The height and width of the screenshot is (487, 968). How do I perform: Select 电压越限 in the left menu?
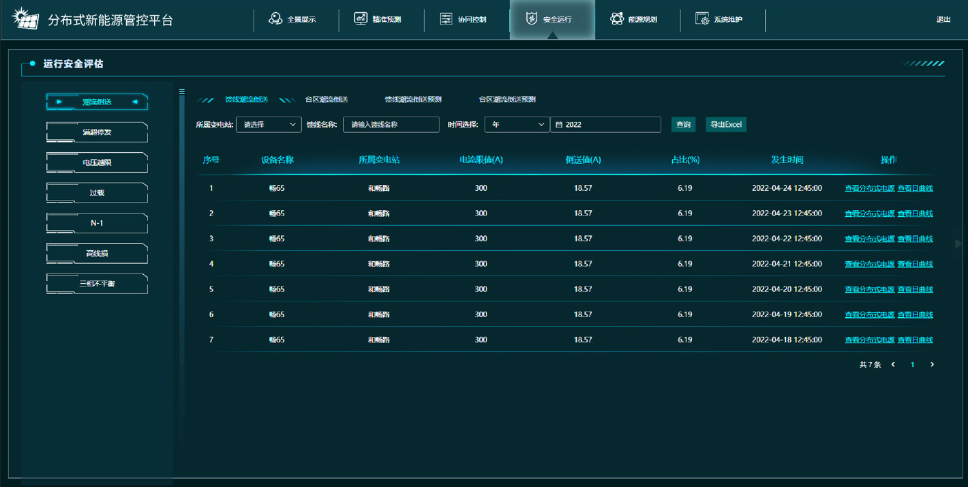pyautogui.click(x=97, y=162)
